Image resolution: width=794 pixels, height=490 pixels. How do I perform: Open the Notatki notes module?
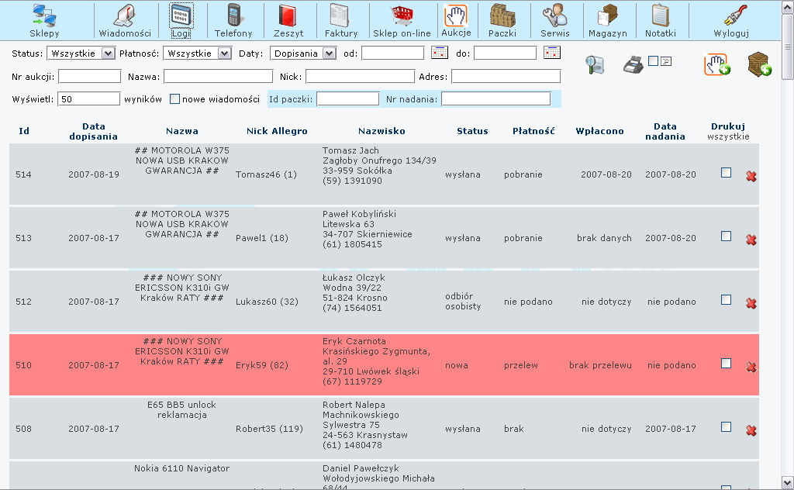coord(661,21)
